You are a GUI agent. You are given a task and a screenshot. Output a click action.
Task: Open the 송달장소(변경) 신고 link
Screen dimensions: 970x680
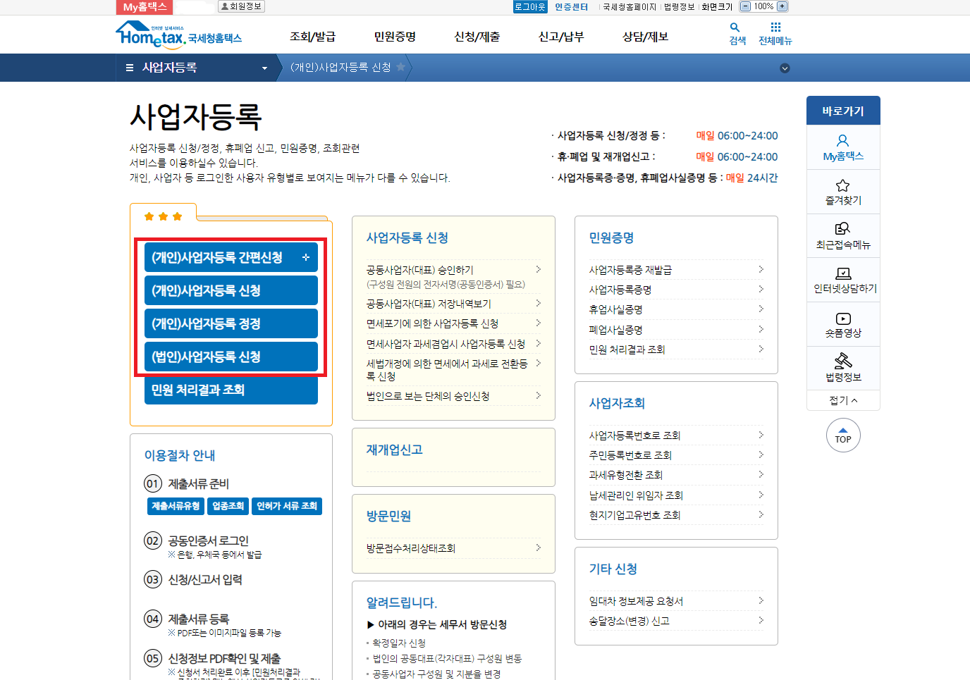click(x=630, y=621)
